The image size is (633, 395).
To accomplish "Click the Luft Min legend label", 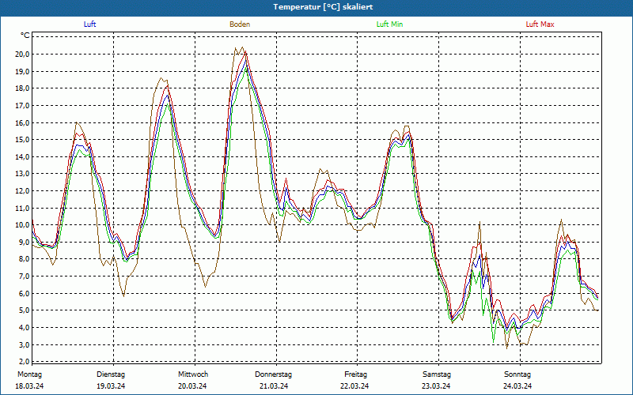I will (x=389, y=24).
